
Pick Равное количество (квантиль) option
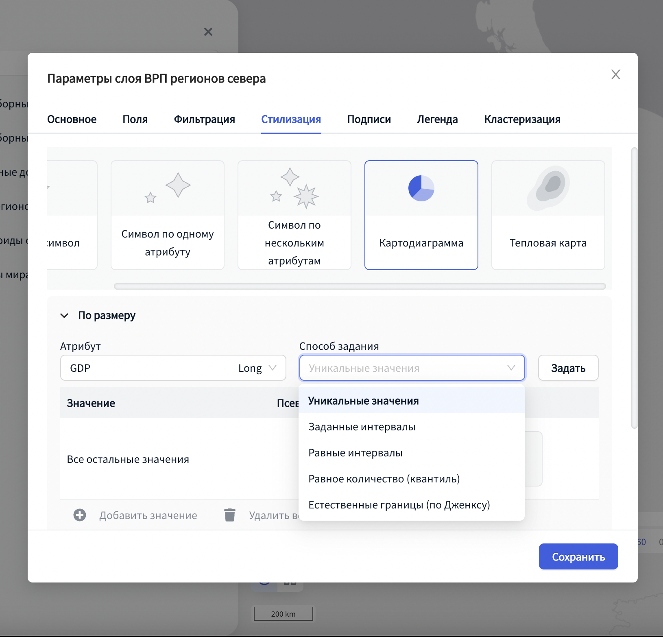[384, 479]
